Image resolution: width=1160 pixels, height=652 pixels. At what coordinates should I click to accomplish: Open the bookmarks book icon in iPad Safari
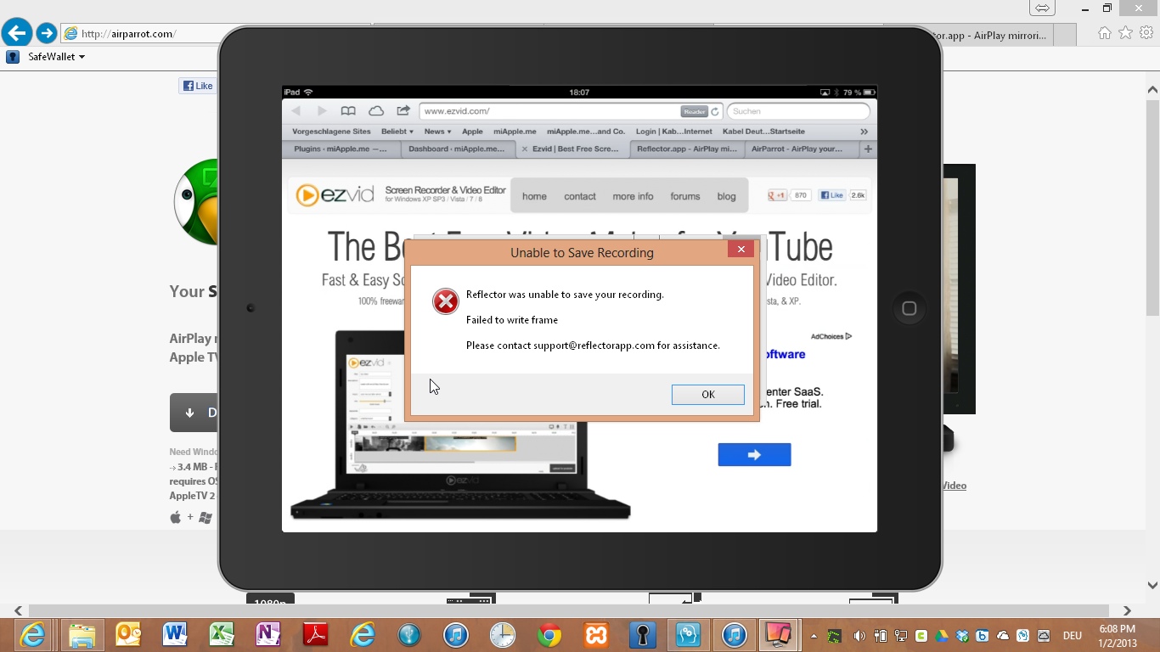click(348, 111)
